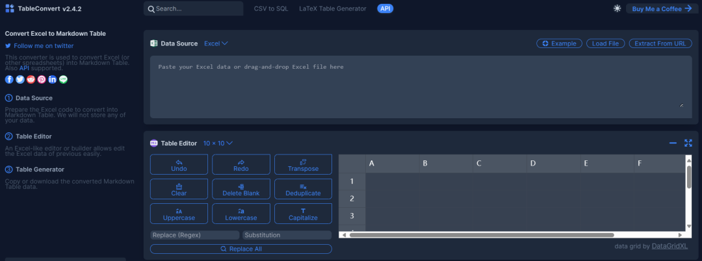Click Extract From URL button

tap(660, 43)
